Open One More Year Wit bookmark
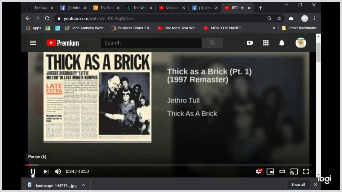 177,28
